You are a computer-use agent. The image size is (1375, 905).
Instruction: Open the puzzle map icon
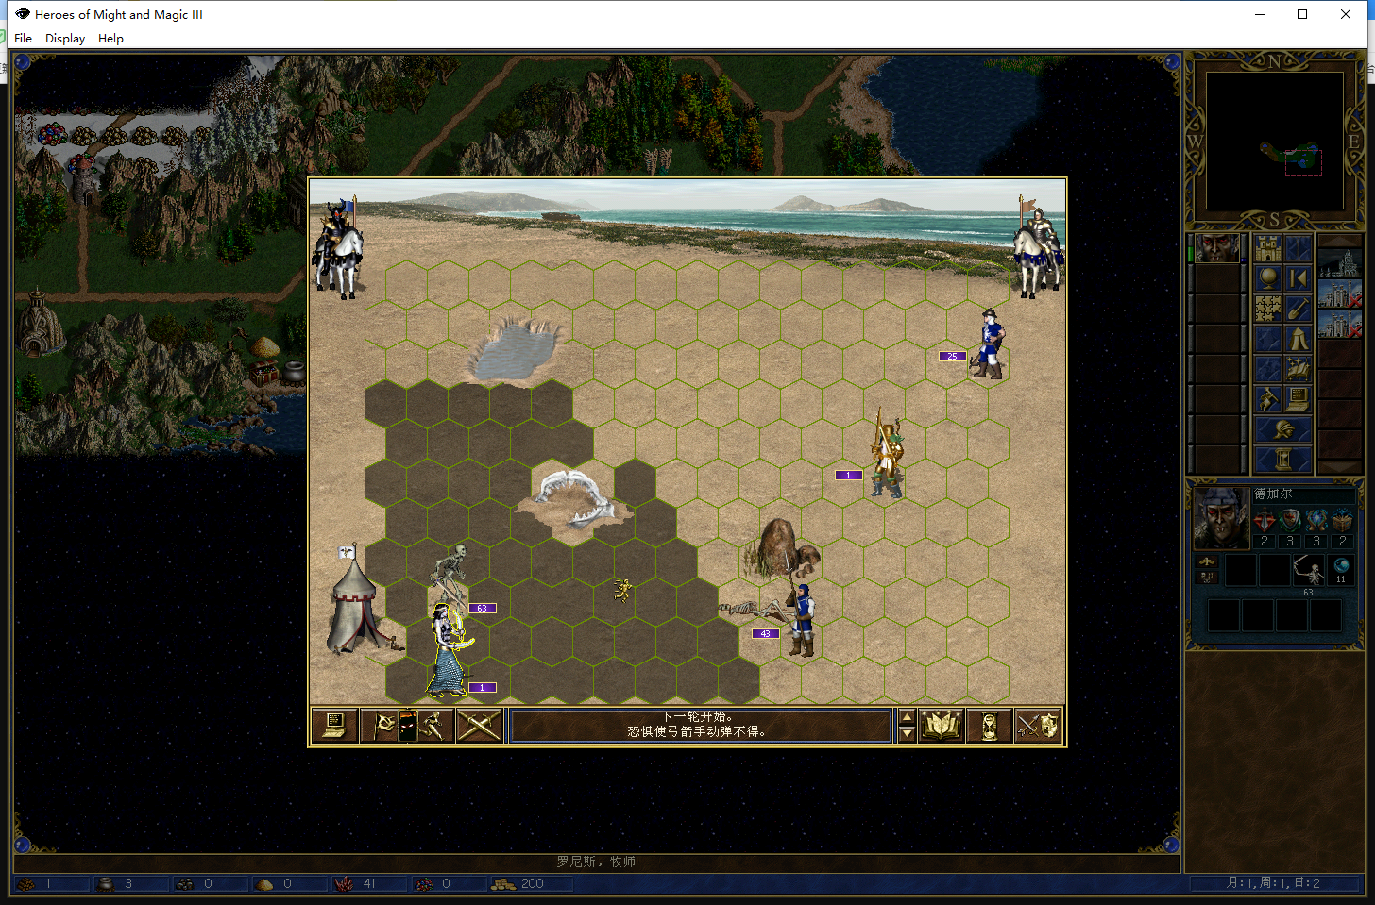point(1268,308)
